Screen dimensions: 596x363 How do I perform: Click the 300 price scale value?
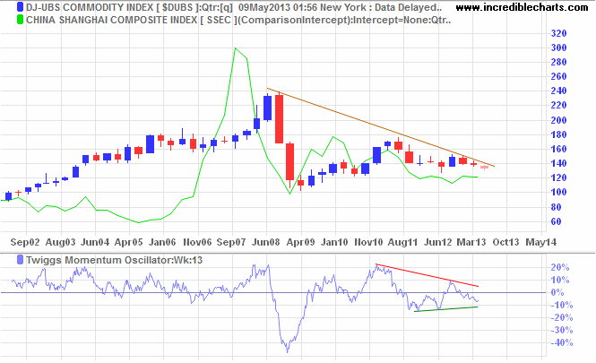point(558,48)
